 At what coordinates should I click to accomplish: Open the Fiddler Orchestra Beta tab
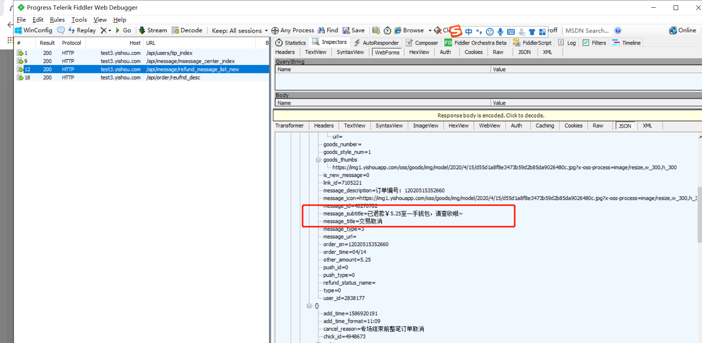tap(476, 43)
